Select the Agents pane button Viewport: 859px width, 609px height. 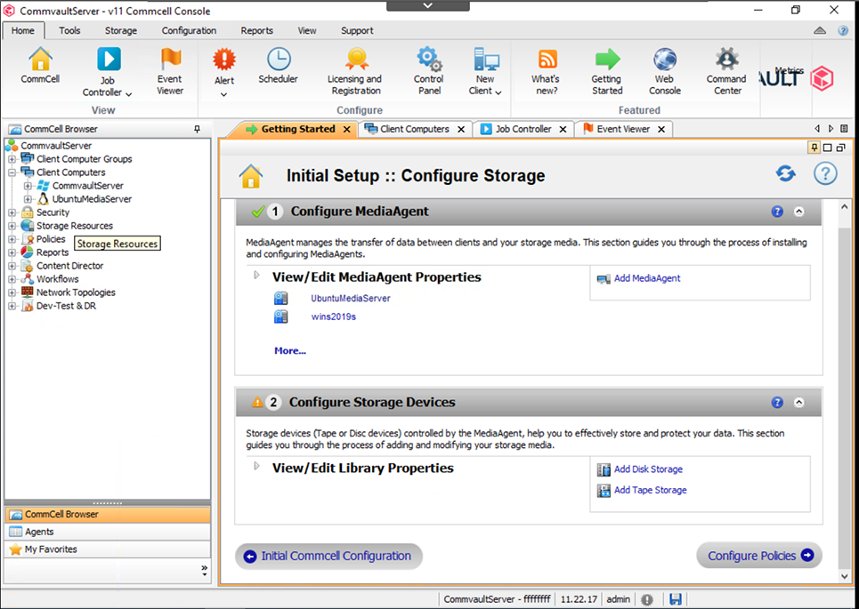(x=108, y=532)
